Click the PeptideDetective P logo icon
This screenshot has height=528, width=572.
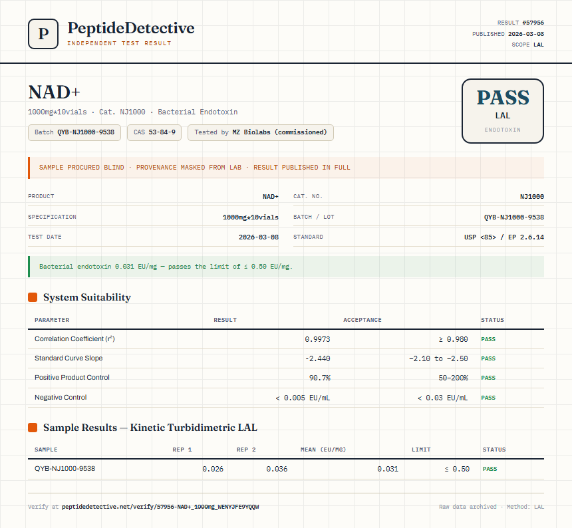[x=43, y=34]
